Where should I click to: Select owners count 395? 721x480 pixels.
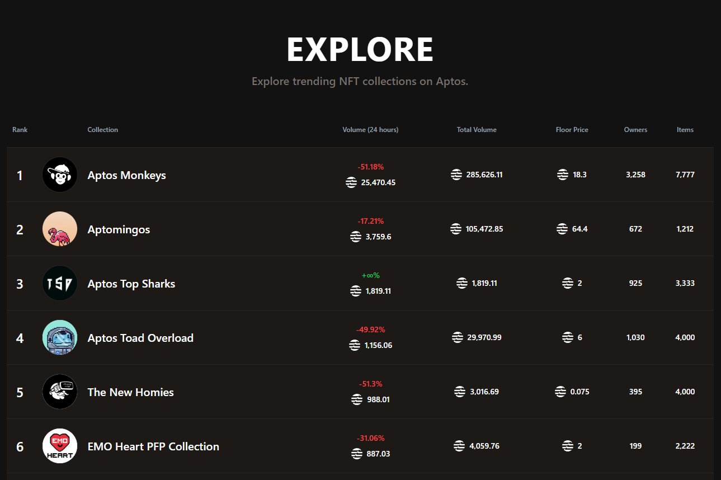635,392
